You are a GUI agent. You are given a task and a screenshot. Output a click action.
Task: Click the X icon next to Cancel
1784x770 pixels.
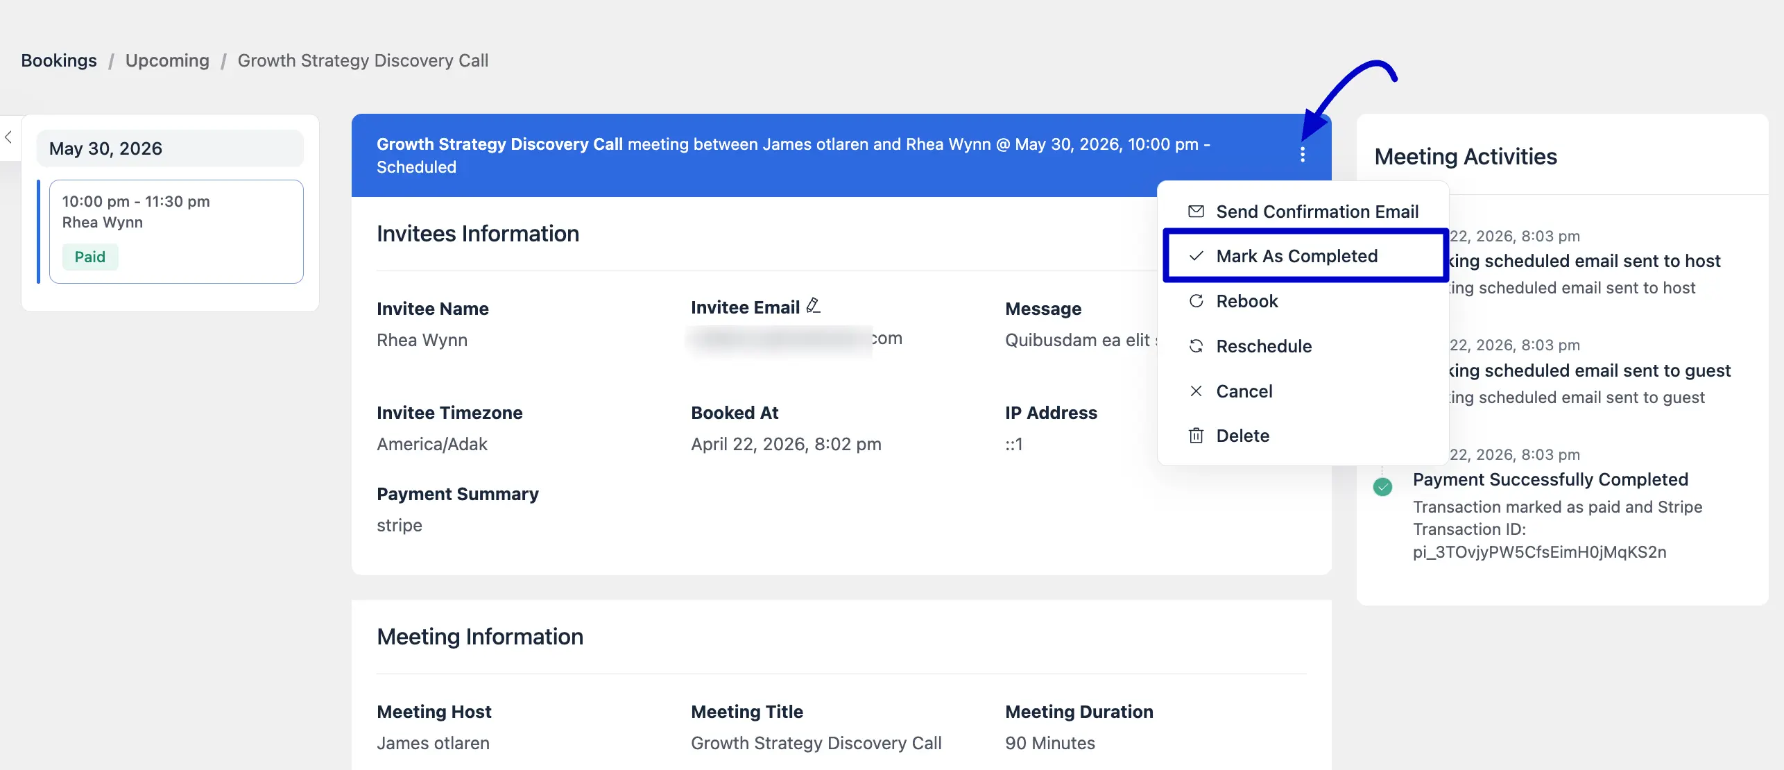pyautogui.click(x=1196, y=391)
